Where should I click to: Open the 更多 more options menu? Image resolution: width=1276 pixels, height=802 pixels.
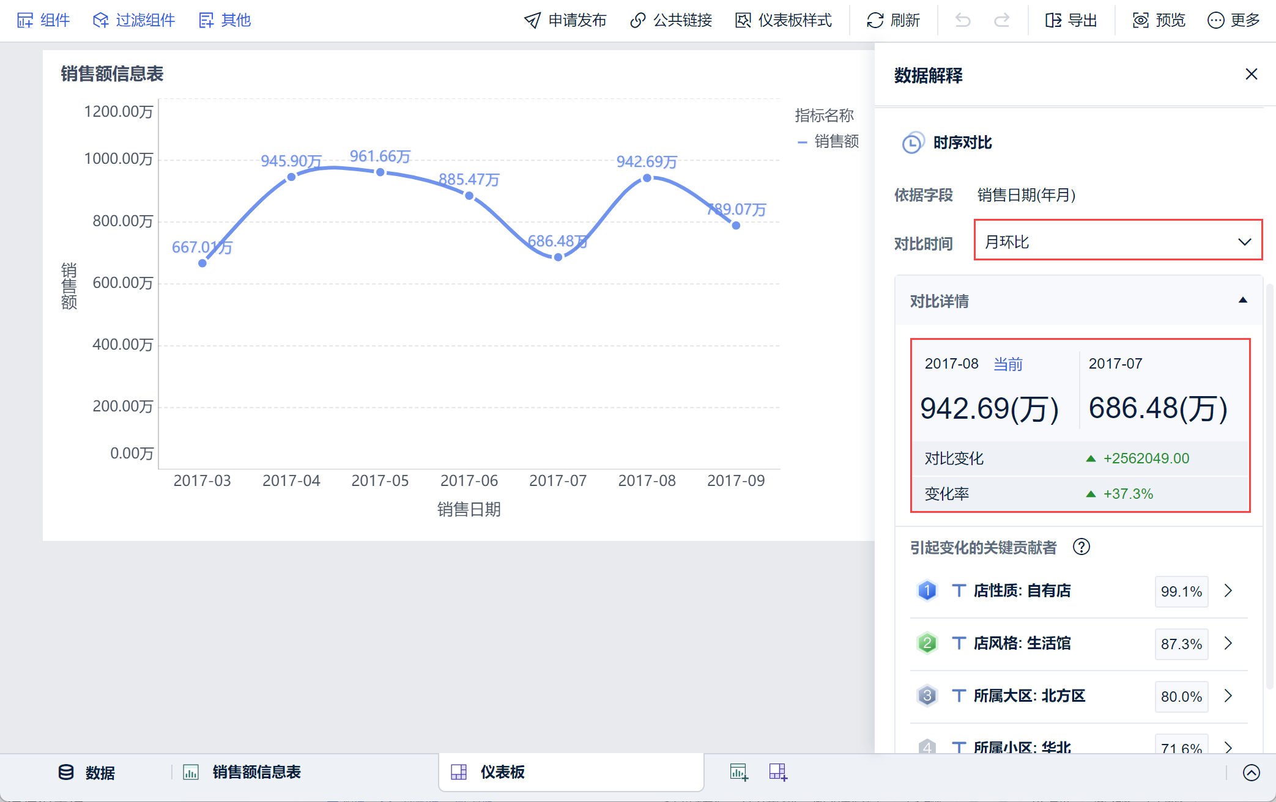point(1234,21)
